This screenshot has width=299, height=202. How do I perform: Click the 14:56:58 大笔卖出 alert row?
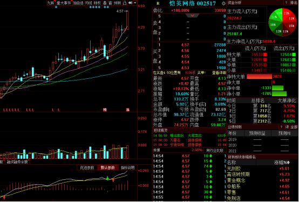click(189, 136)
